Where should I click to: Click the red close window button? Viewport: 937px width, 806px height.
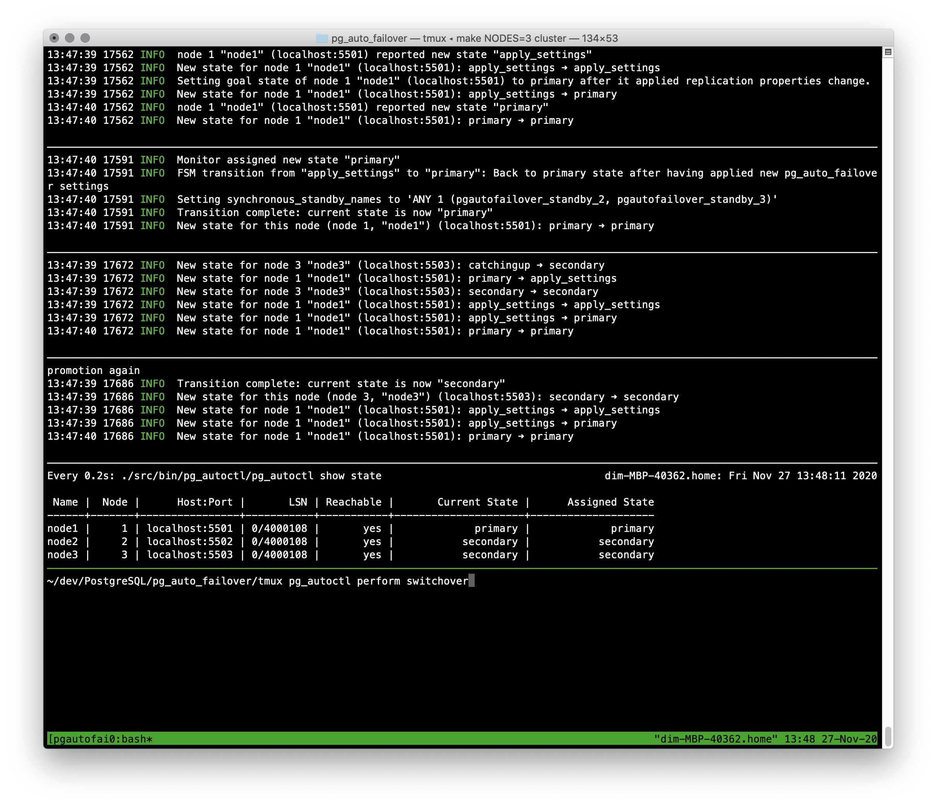point(54,38)
